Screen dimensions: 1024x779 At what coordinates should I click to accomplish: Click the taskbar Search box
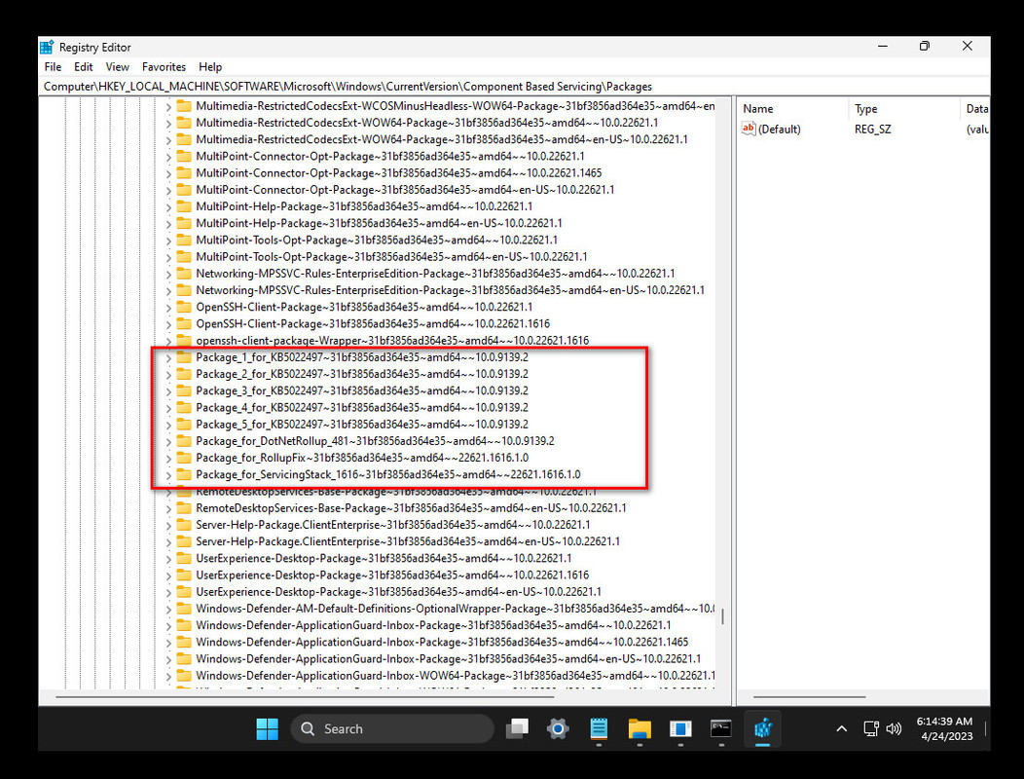[392, 728]
